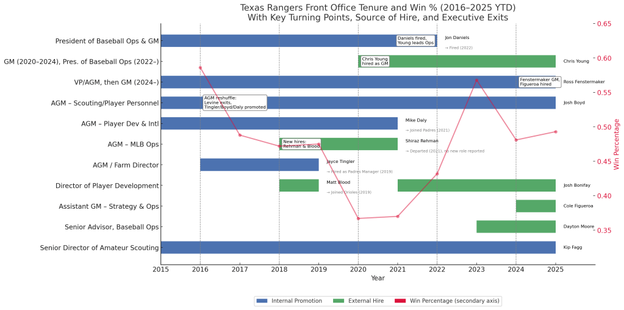
Task: Click the 'Year' x-axis title
Action: coord(378,278)
